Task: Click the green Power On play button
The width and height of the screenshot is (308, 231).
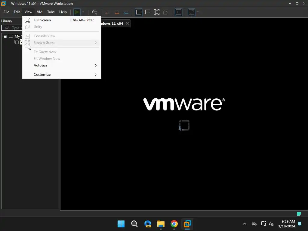Action: coord(77,12)
